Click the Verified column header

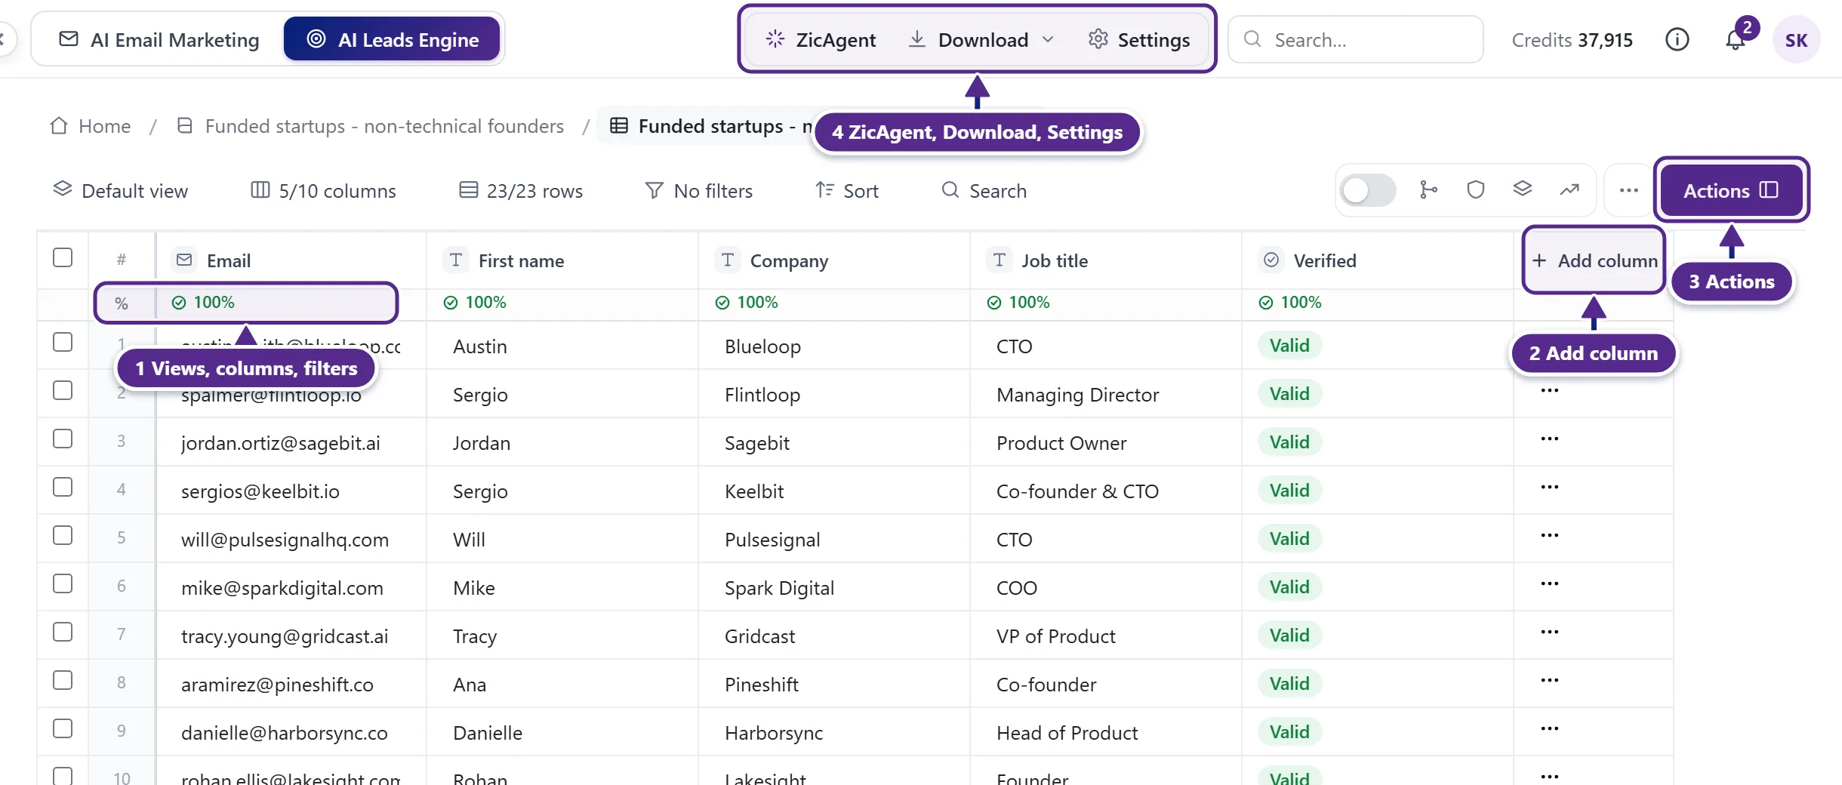click(1378, 260)
